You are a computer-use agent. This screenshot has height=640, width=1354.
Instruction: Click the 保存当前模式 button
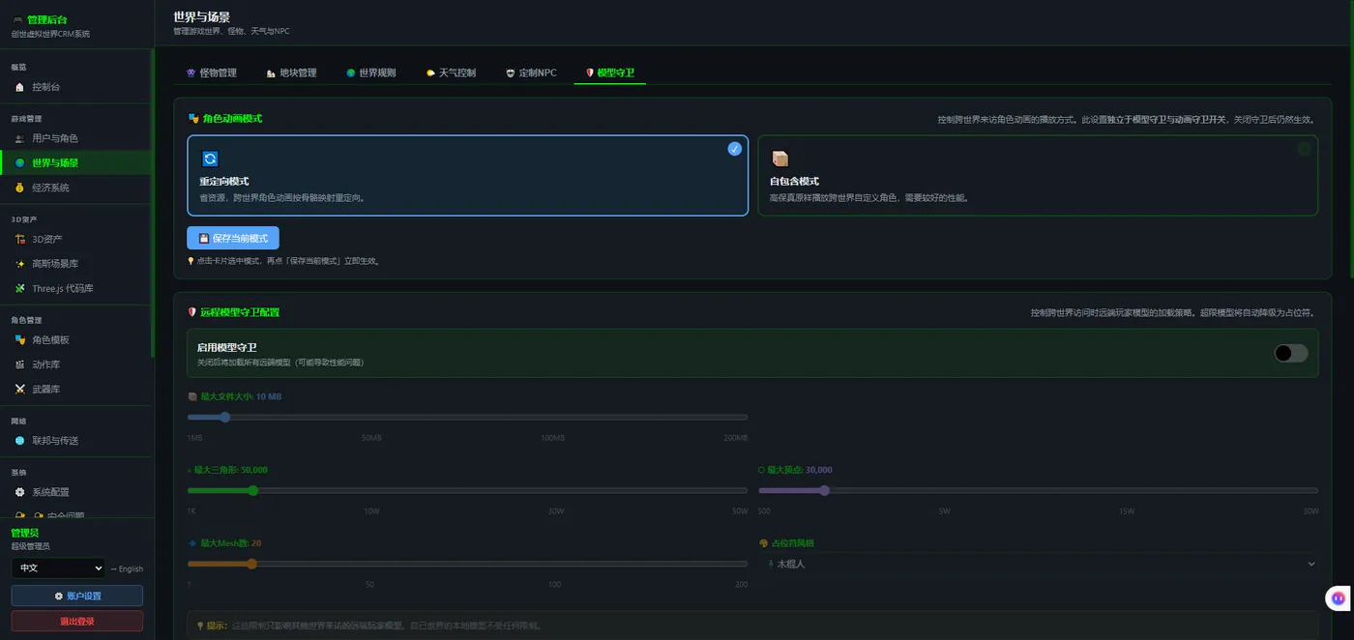tap(233, 238)
